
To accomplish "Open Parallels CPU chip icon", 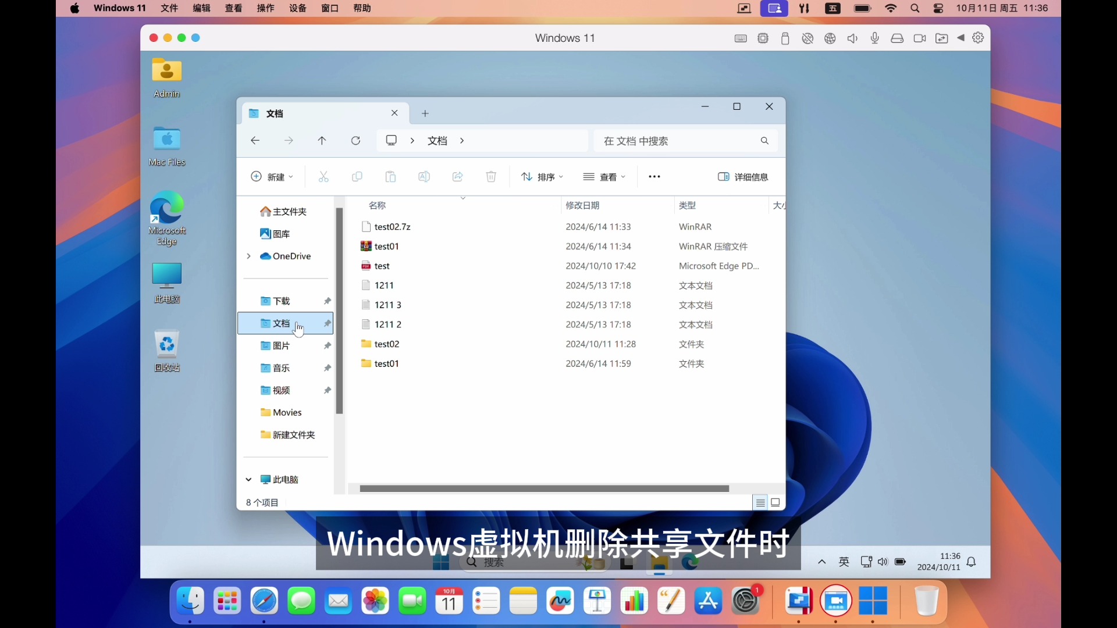I will (x=763, y=38).
